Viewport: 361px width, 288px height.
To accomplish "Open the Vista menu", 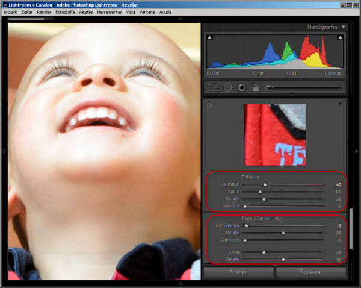I will point(131,12).
